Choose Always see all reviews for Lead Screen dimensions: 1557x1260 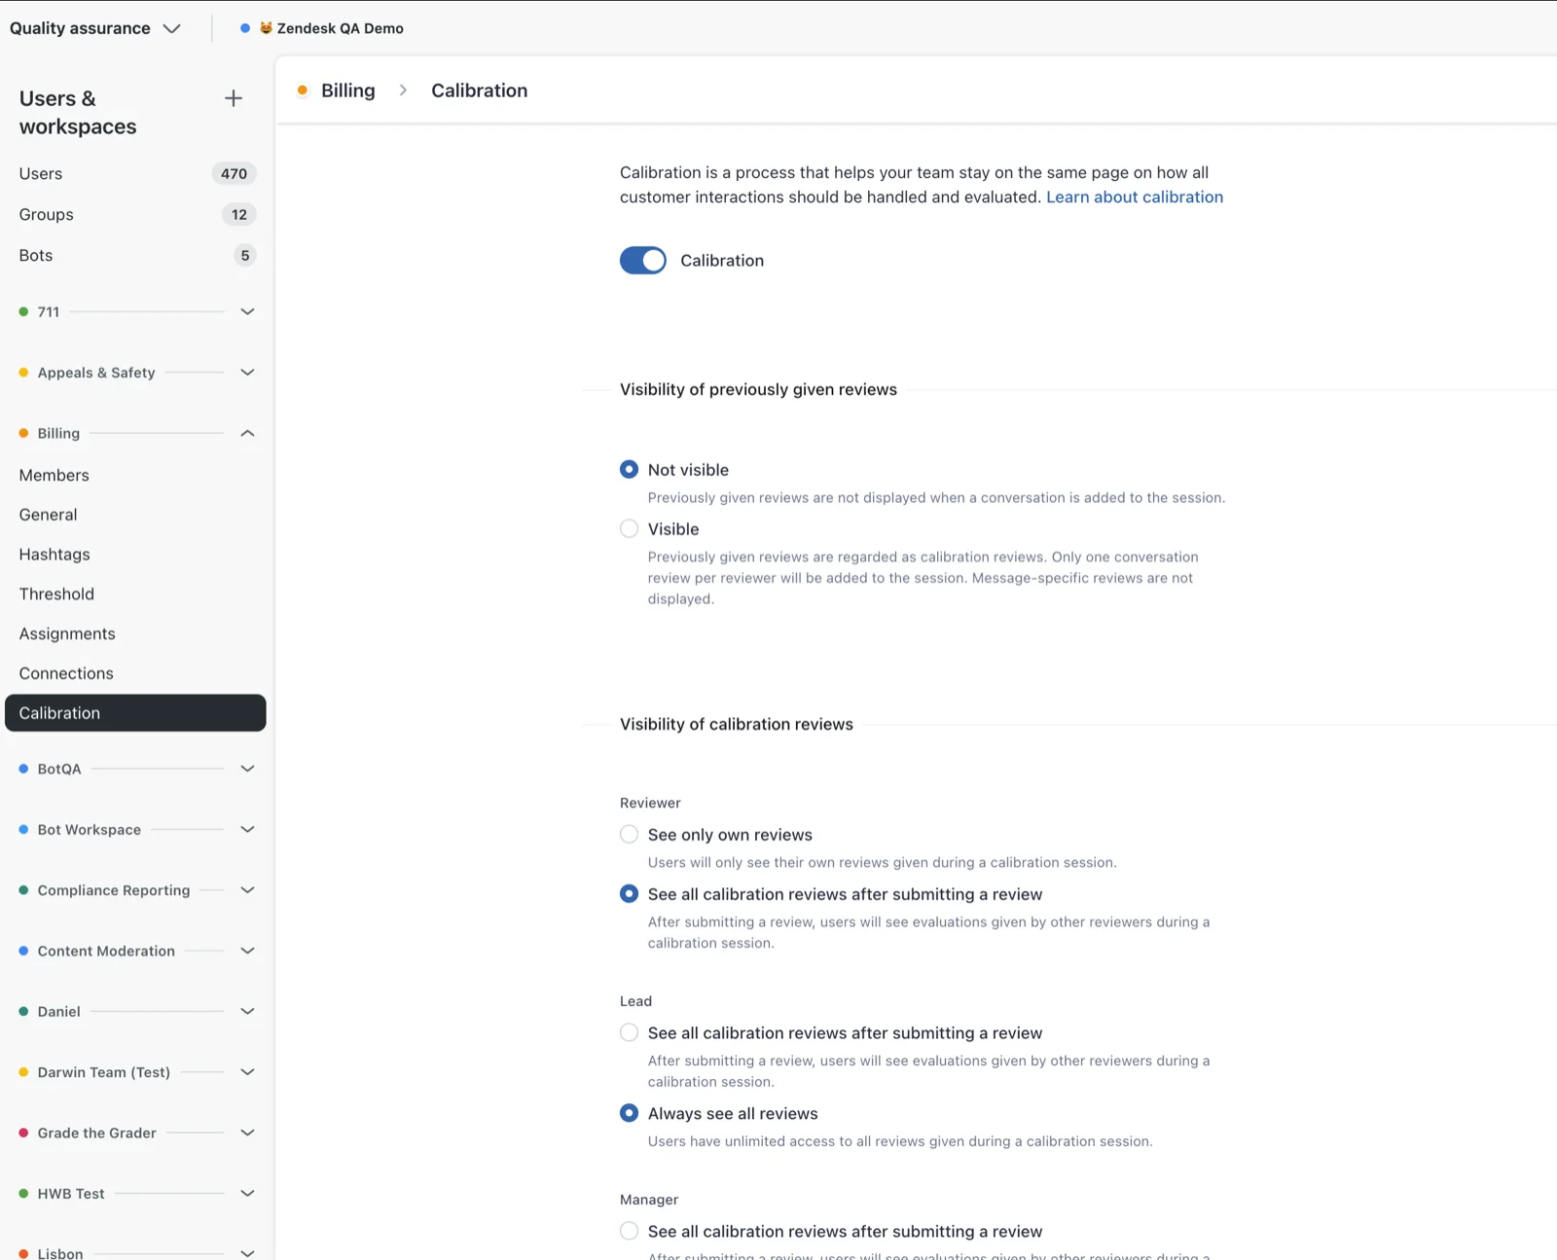[630, 1114]
